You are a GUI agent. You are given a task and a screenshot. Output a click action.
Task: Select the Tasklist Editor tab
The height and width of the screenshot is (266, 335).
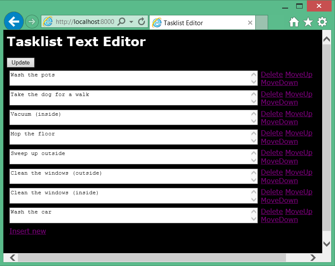click(196, 23)
